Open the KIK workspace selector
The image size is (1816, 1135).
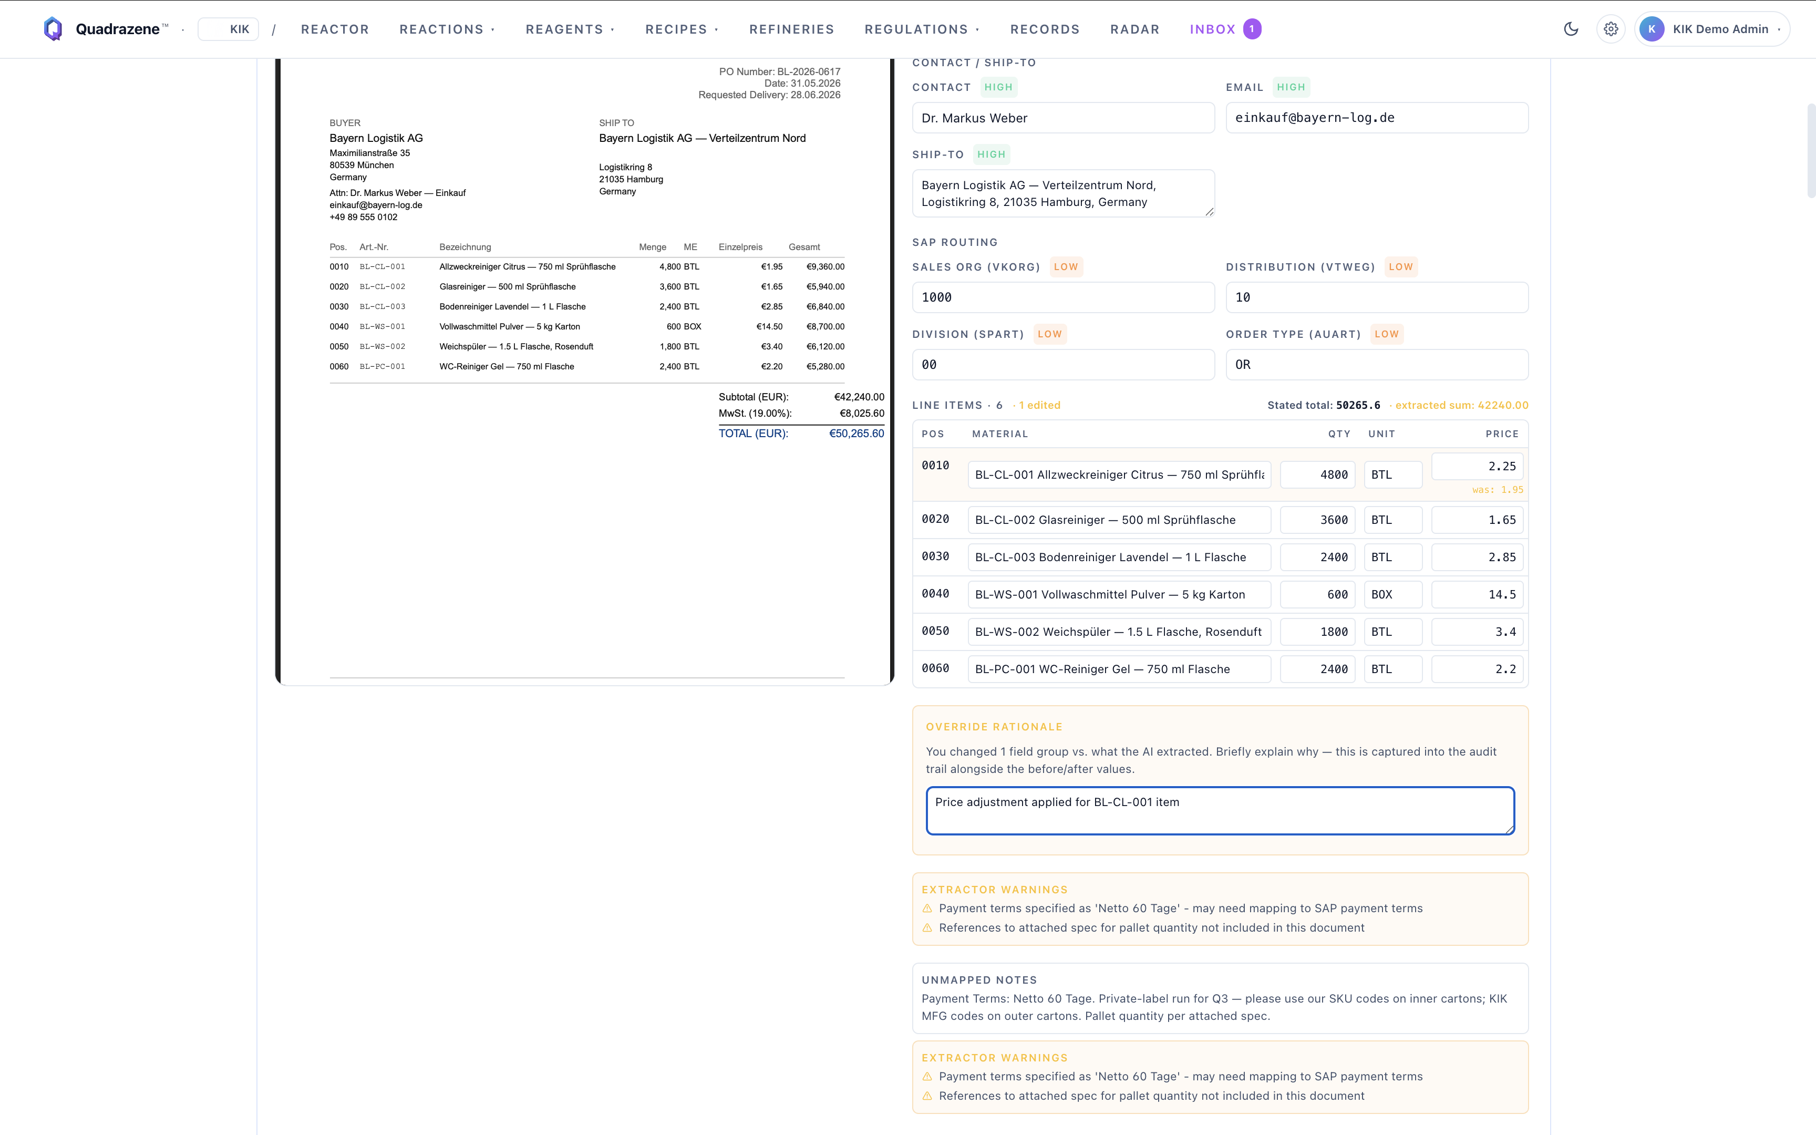228,29
